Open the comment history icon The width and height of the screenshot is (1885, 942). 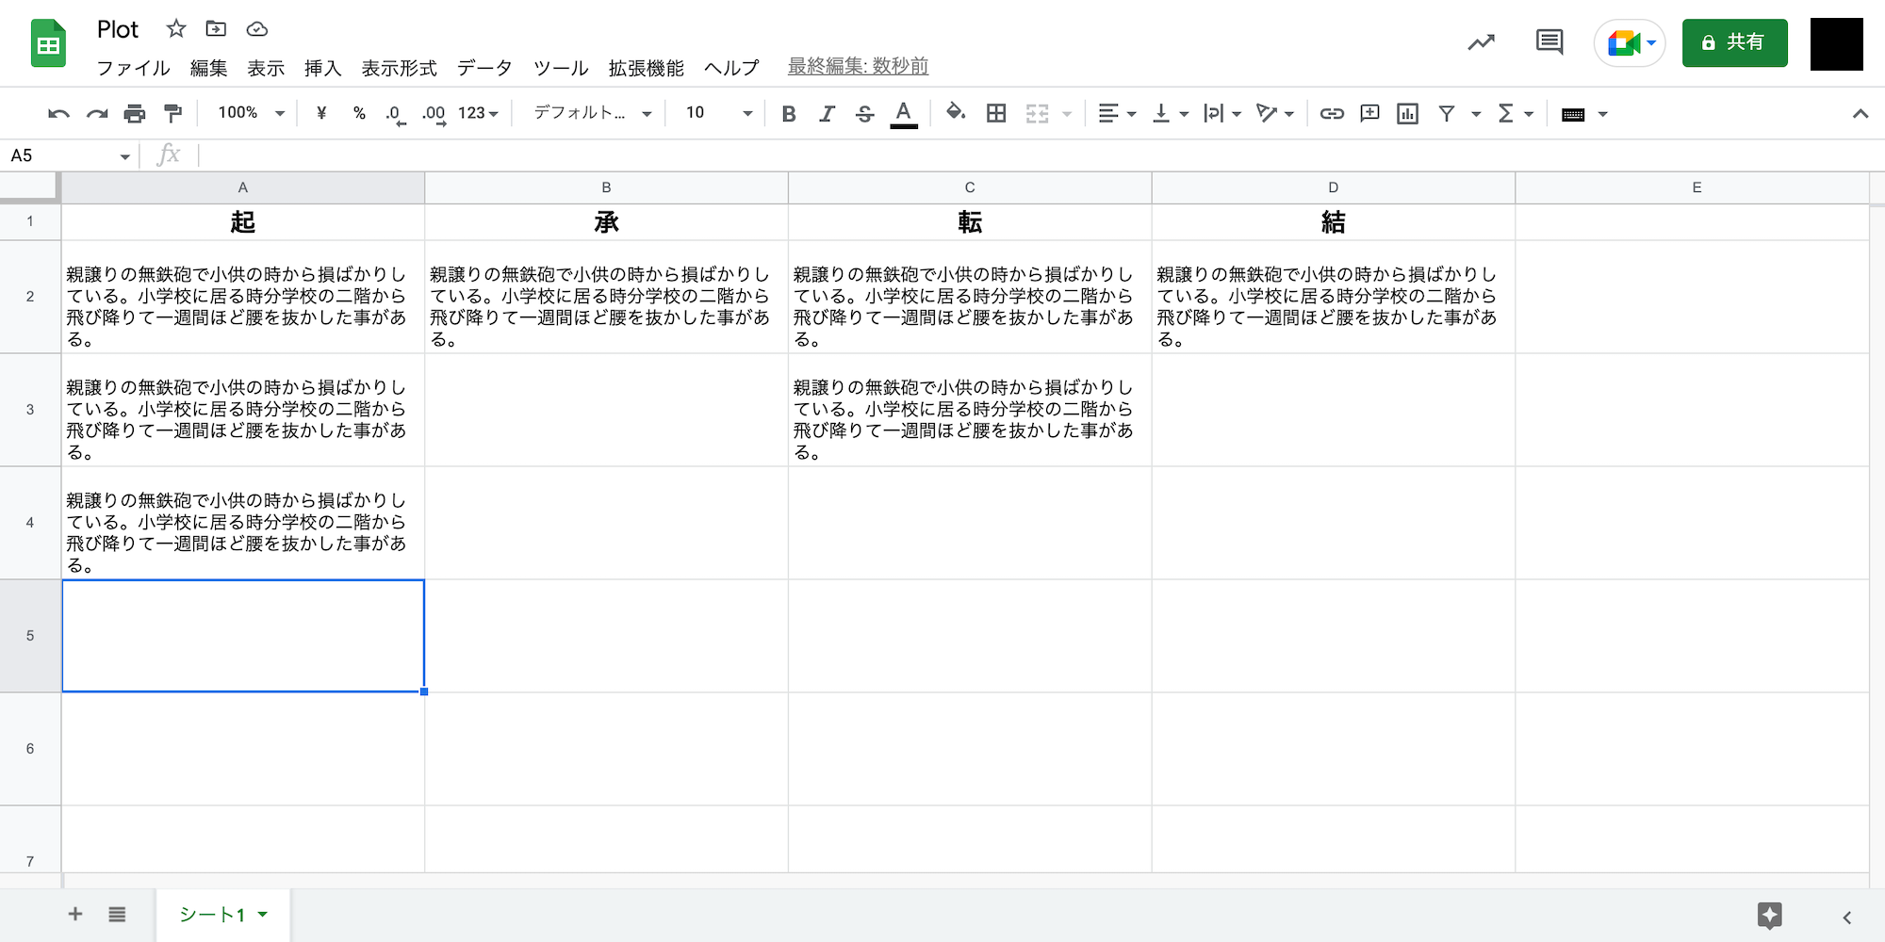(1549, 42)
